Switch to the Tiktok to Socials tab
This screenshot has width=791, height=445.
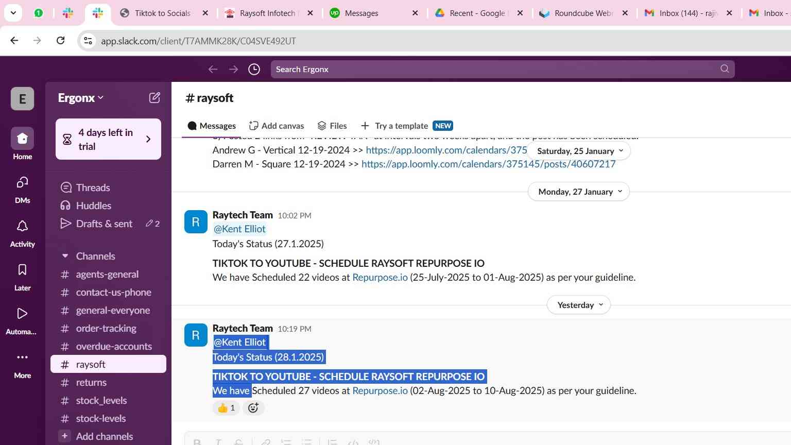pos(163,13)
